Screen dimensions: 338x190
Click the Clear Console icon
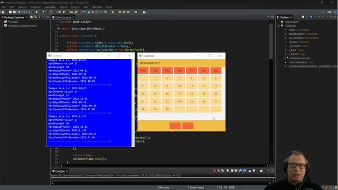pyautogui.click(x=228, y=171)
